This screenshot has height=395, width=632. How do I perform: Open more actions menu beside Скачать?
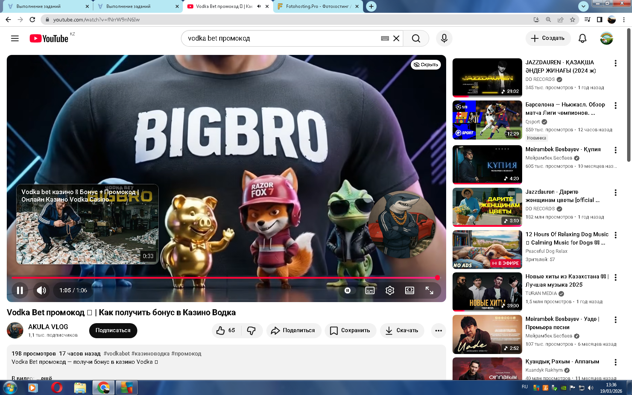(x=438, y=330)
